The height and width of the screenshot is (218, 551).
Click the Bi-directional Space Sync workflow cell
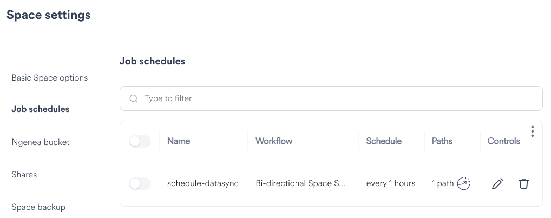[x=300, y=183]
